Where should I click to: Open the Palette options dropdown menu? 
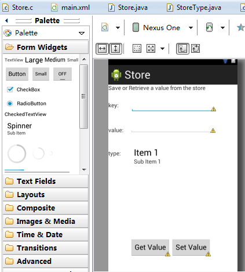(82, 33)
